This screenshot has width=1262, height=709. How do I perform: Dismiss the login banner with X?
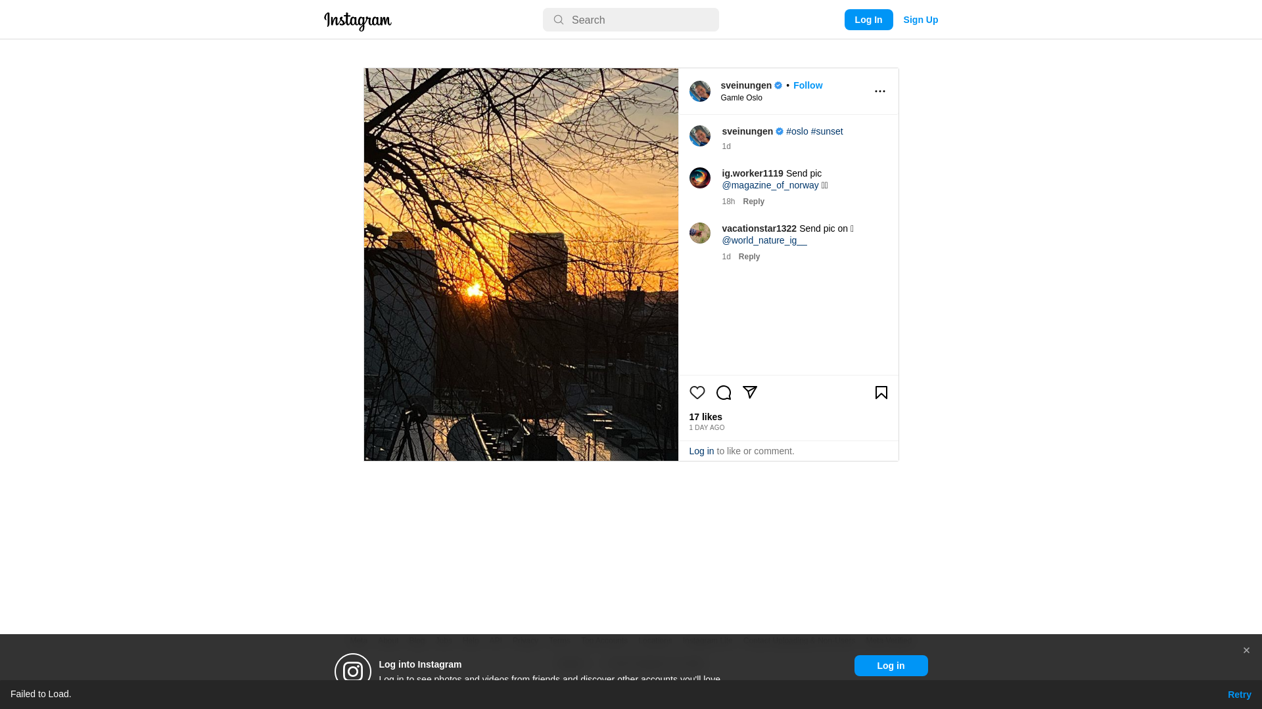tap(1246, 651)
